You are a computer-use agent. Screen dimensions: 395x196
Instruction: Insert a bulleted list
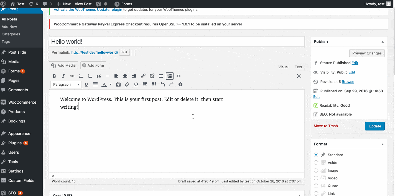click(x=81, y=76)
